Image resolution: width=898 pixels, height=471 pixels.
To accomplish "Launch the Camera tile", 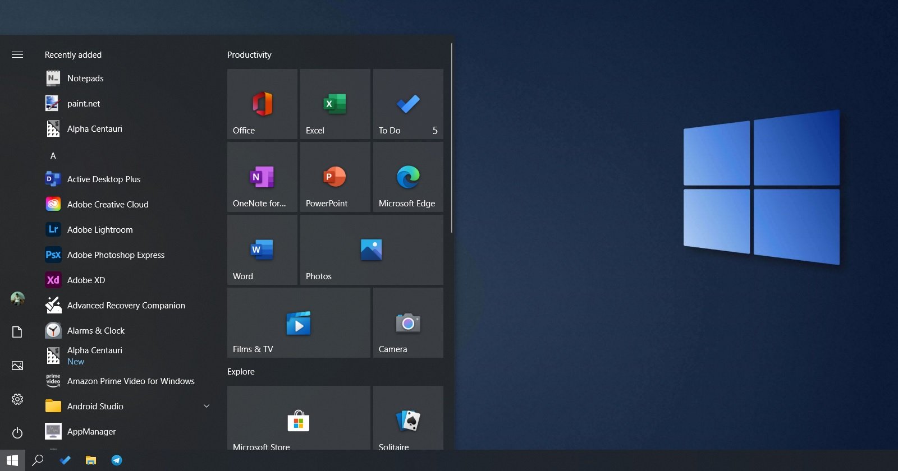I will [x=408, y=322].
